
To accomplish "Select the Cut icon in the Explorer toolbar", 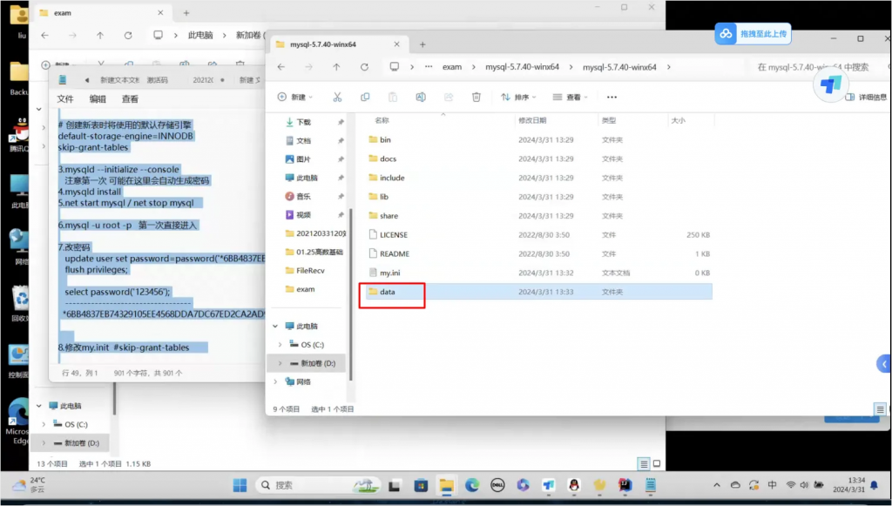I will pos(338,98).
